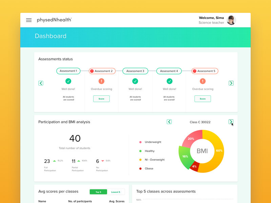Click the yellow NI-Overweight color dot
This screenshot has height=203, width=271.
click(x=140, y=160)
